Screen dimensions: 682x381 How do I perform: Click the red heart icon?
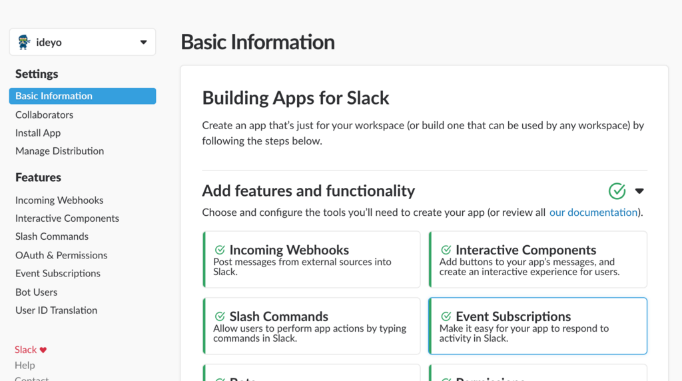pos(43,350)
